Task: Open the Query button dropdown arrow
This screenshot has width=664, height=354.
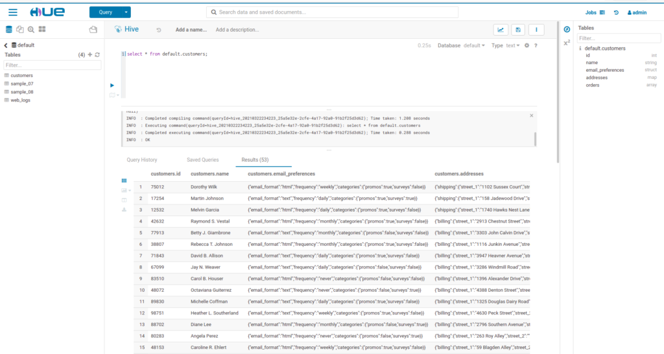Action: pos(126,12)
